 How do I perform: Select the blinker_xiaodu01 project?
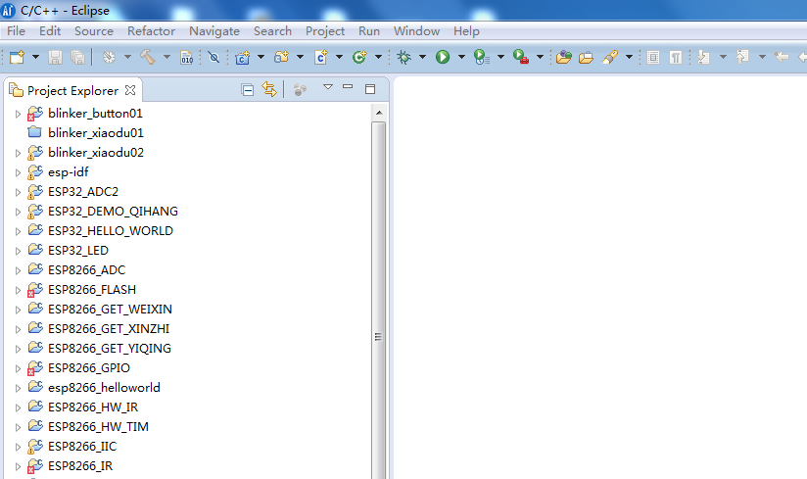click(x=96, y=133)
